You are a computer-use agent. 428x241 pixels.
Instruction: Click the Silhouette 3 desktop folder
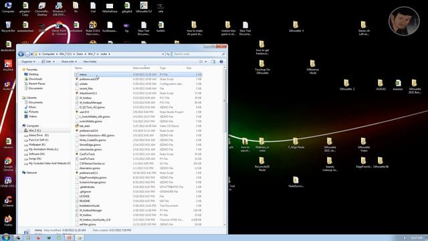pos(296,27)
